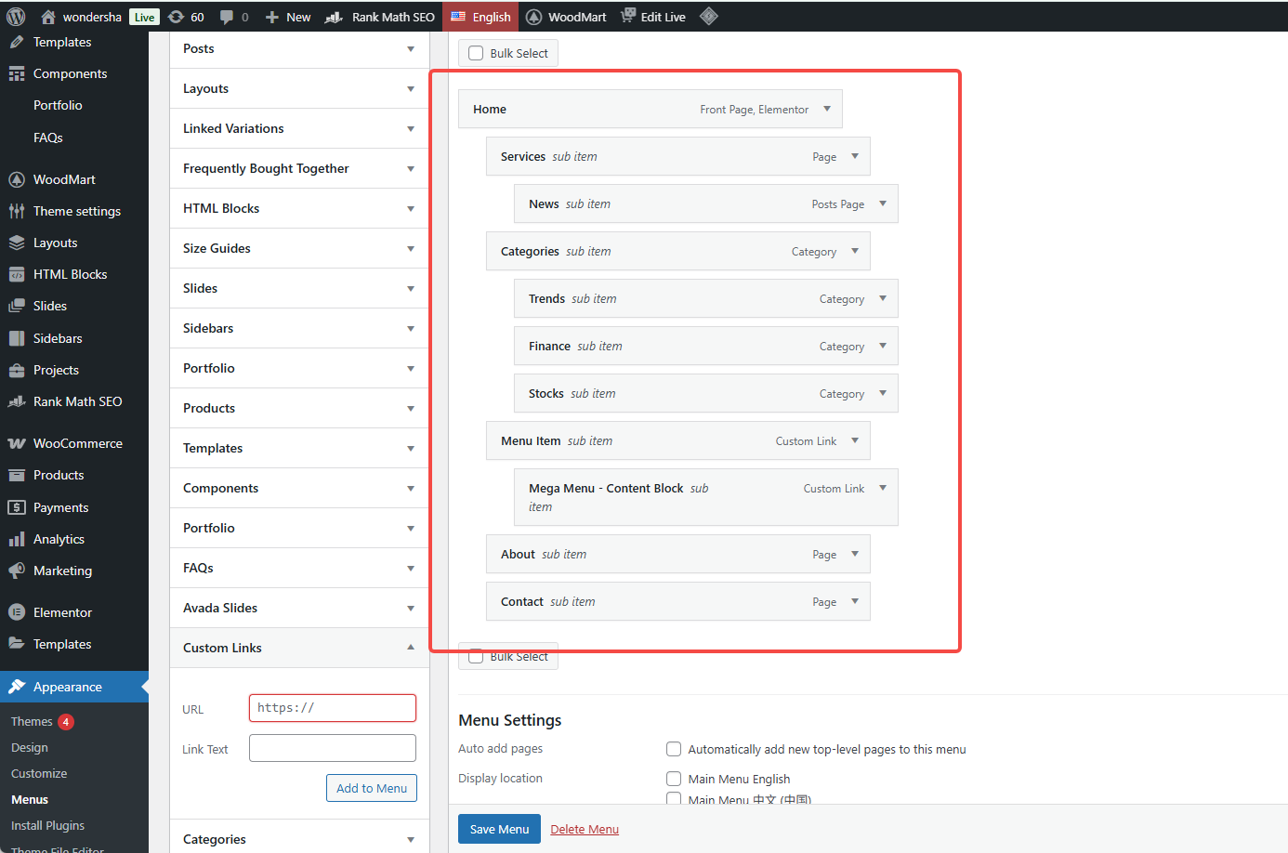Open the Home menu item settings arrow
The image size is (1288, 853).
[827, 109]
